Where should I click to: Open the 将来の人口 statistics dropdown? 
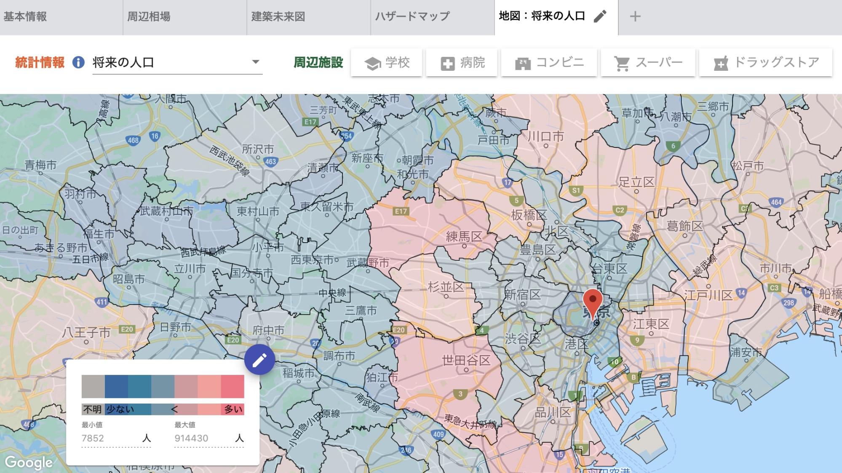coord(168,63)
